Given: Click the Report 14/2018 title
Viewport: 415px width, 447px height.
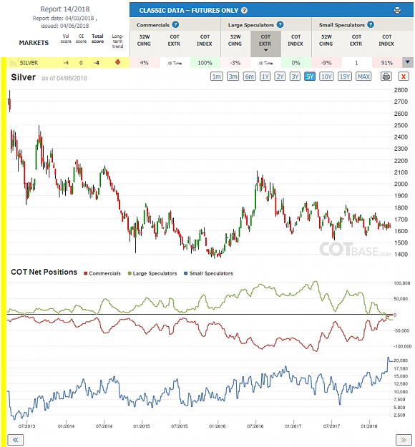Looking at the screenshot, I should 64,9.
